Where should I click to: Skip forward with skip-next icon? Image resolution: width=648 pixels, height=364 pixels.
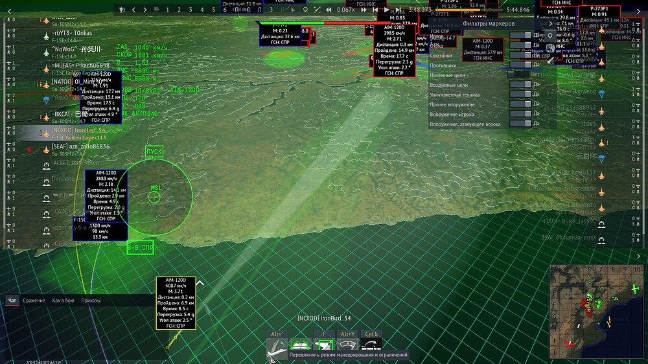point(398,10)
